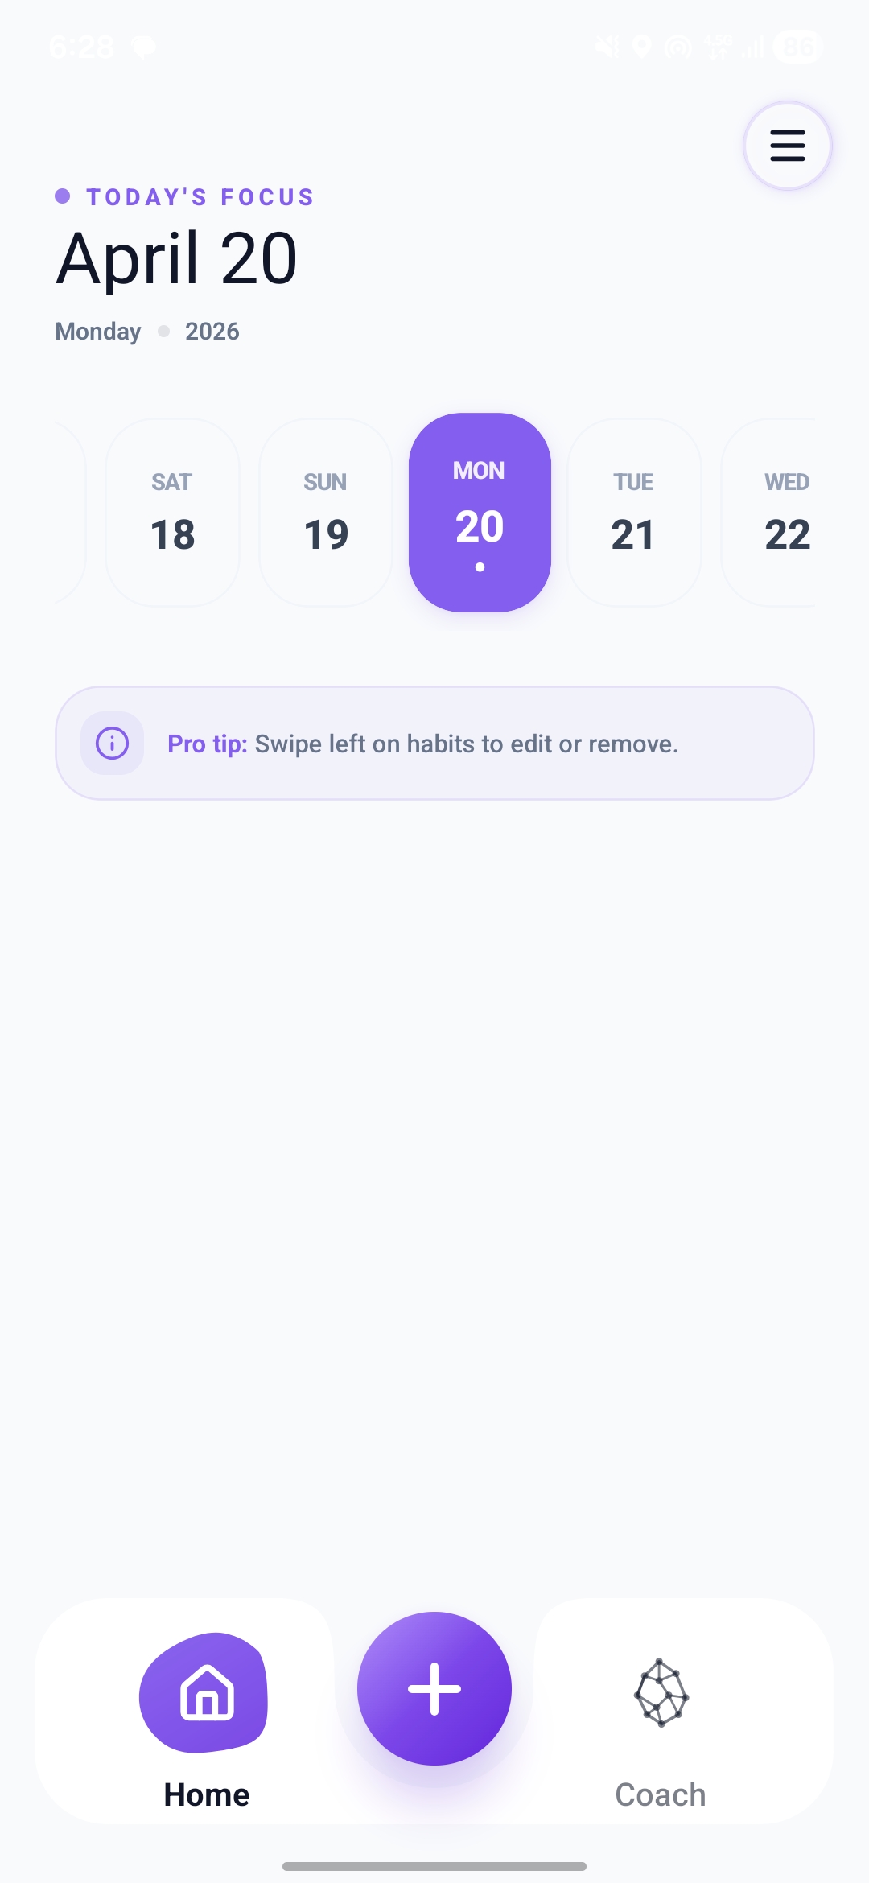Select Sunday 19 in the date strip
Image resolution: width=869 pixels, height=1883 pixels.
pyautogui.click(x=326, y=513)
